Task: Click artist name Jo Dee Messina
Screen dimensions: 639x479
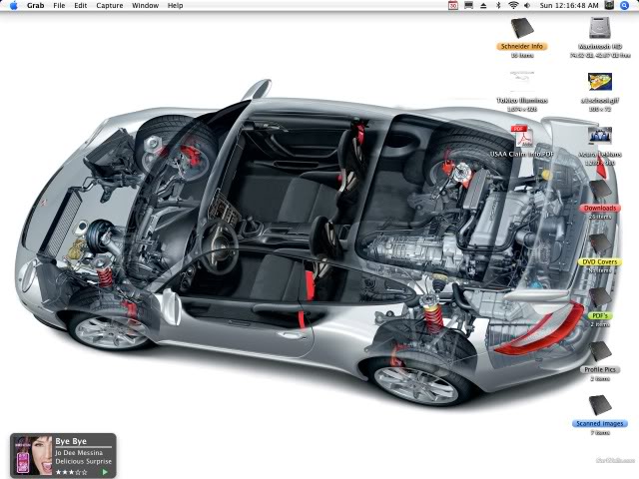Action: pyautogui.click(x=79, y=452)
